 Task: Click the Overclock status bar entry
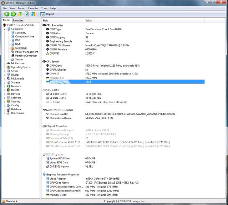(10, 201)
